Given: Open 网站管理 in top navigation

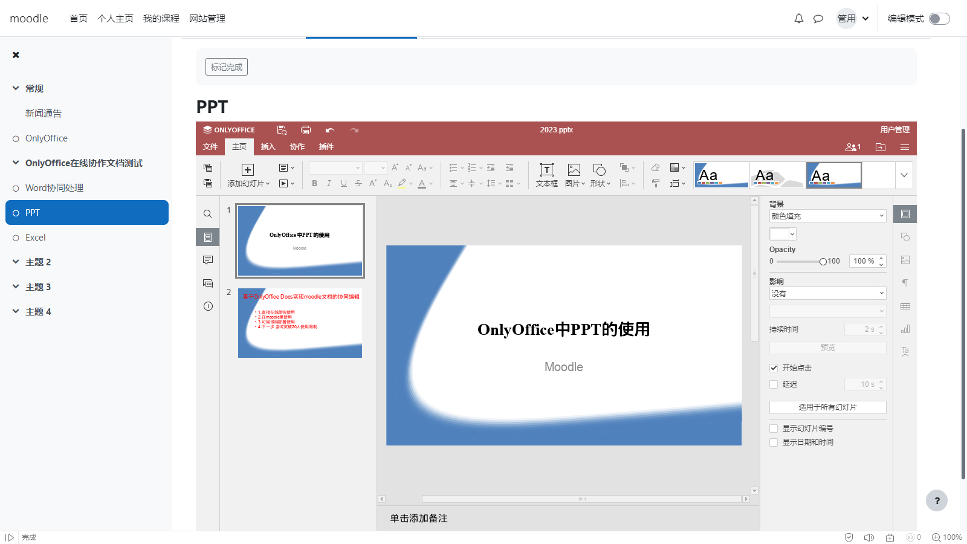Looking at the screenshot, I should point(207,19).
